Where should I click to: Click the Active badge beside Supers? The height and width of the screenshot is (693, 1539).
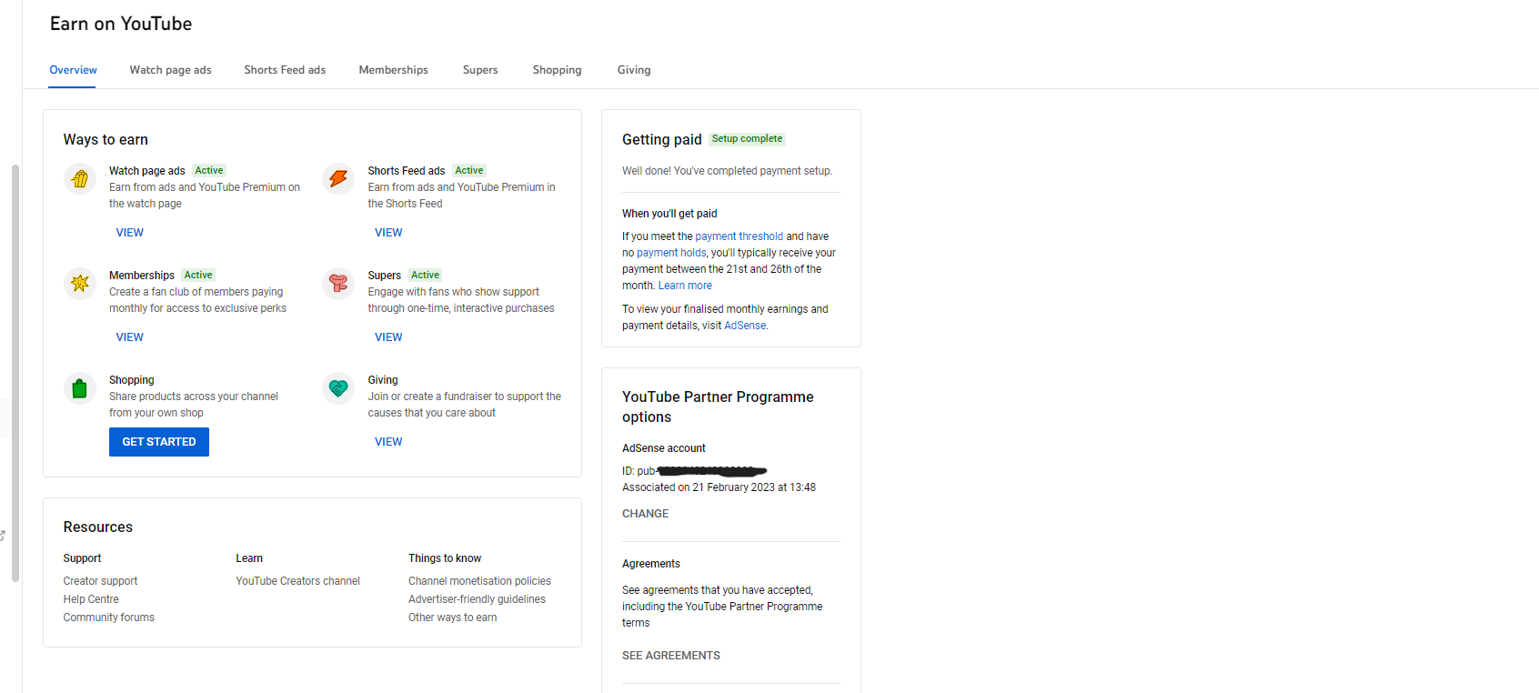tap(425, 276)
